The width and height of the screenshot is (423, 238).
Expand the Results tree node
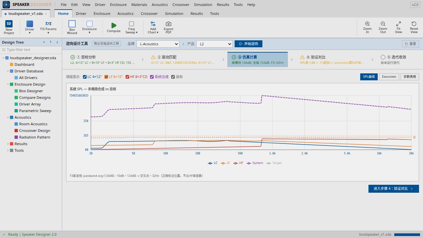pos(8,144)
